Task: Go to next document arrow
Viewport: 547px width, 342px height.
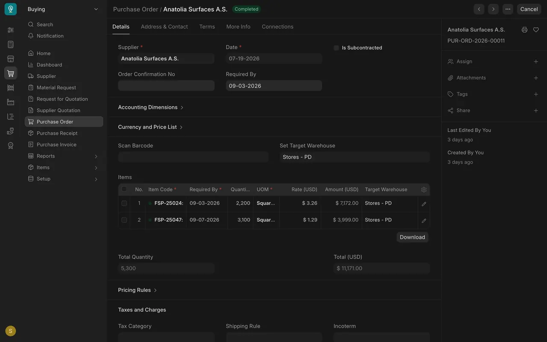Action: 493,9
